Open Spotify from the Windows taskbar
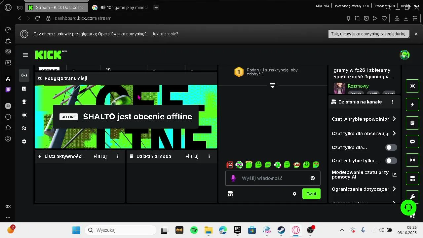This screenshot has width=423, height=238. 194,230
